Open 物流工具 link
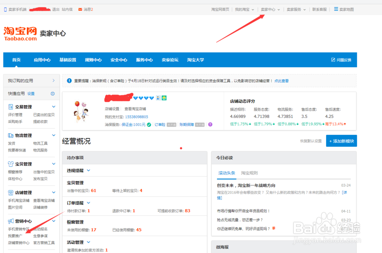The image size is (382, 253). pos(40,143)
